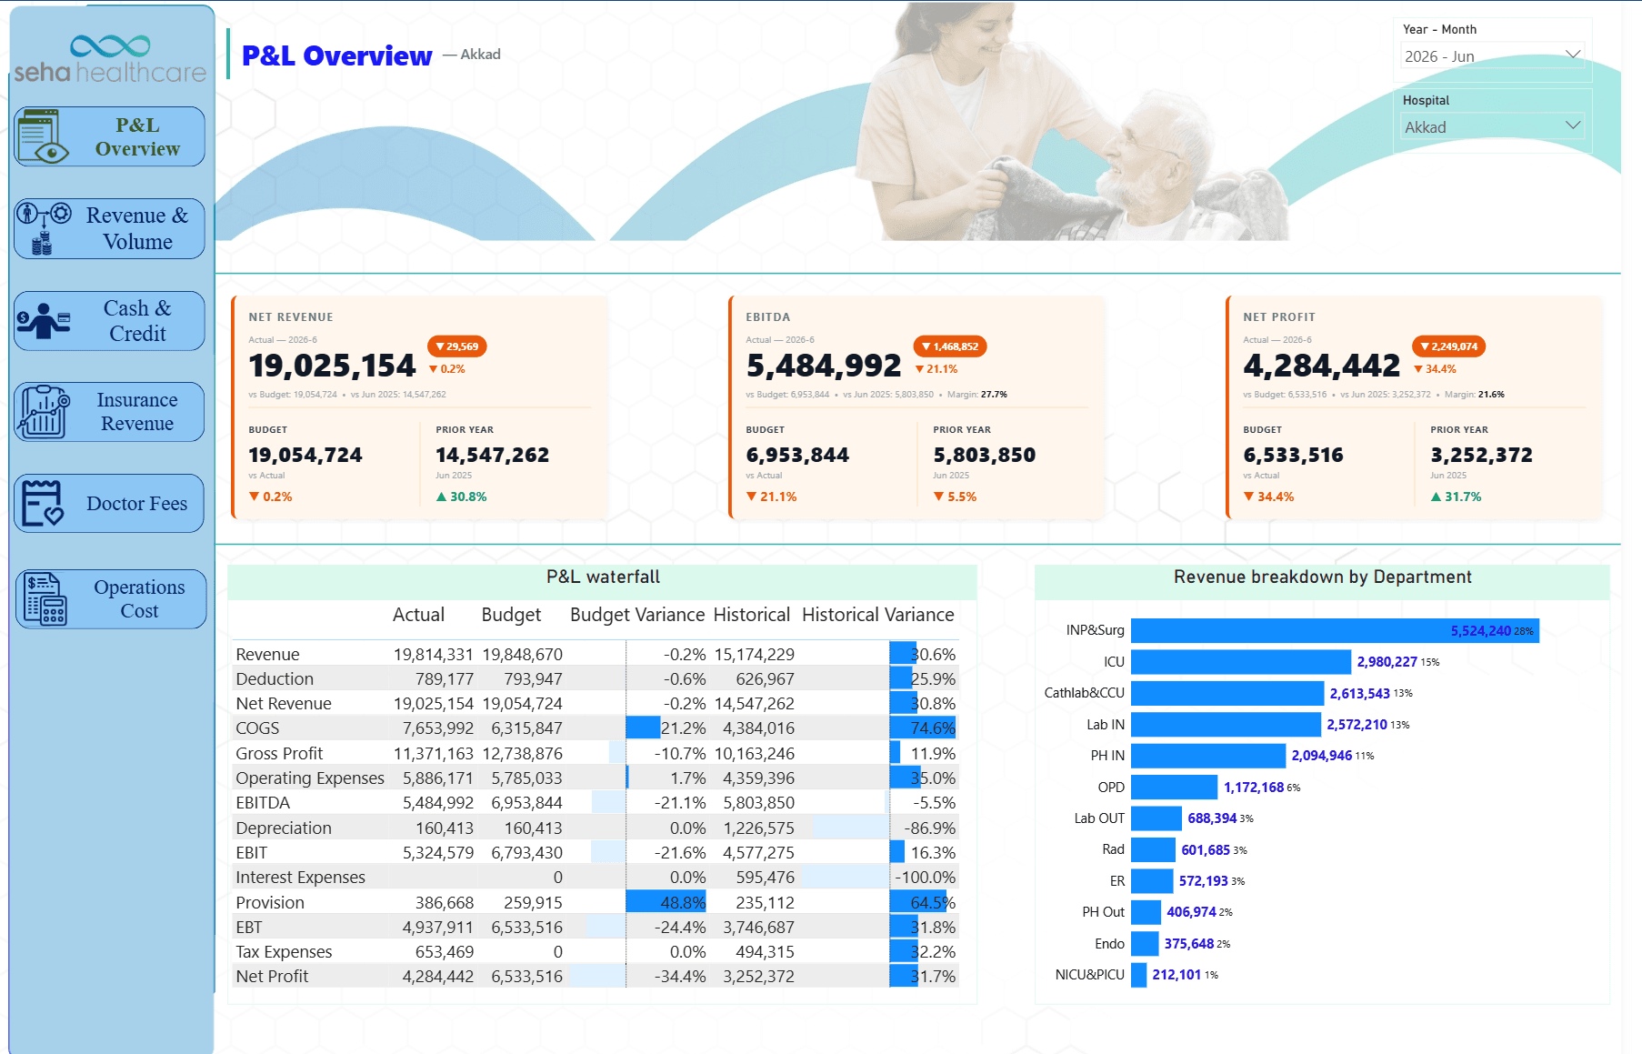Open the Operations Cost page
Viewport: 1642px width, 1054px height.
[111, 598]
